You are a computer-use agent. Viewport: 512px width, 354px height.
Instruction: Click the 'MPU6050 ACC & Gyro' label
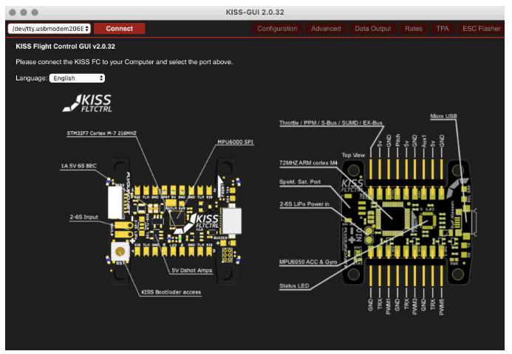(x=308, y=262)
